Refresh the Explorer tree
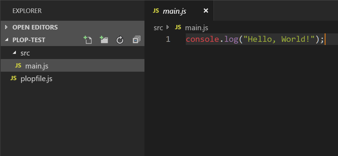This screenshot has height=156, width=338. (x=120, y=40)
